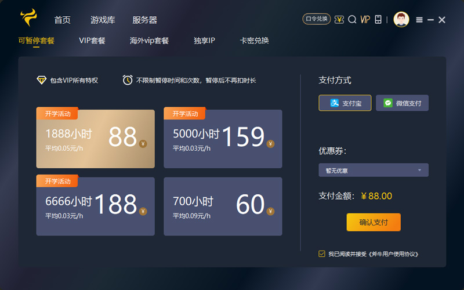
Task: Click 开学活动 badge on 1888小时 card
Action: 57,114
